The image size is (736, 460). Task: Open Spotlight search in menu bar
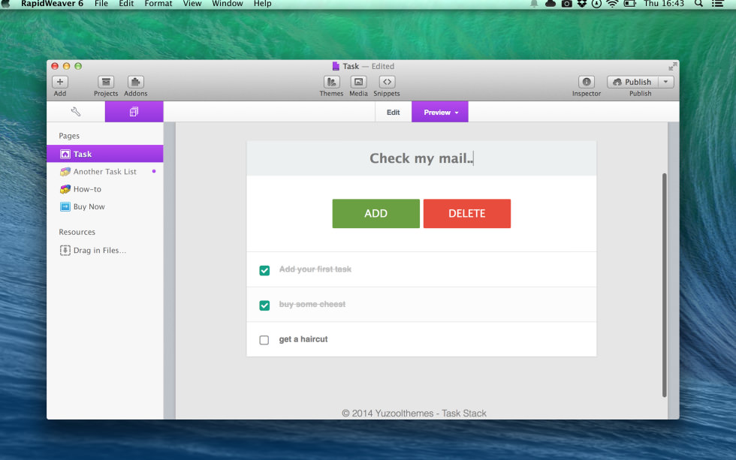tap(698, 4)
